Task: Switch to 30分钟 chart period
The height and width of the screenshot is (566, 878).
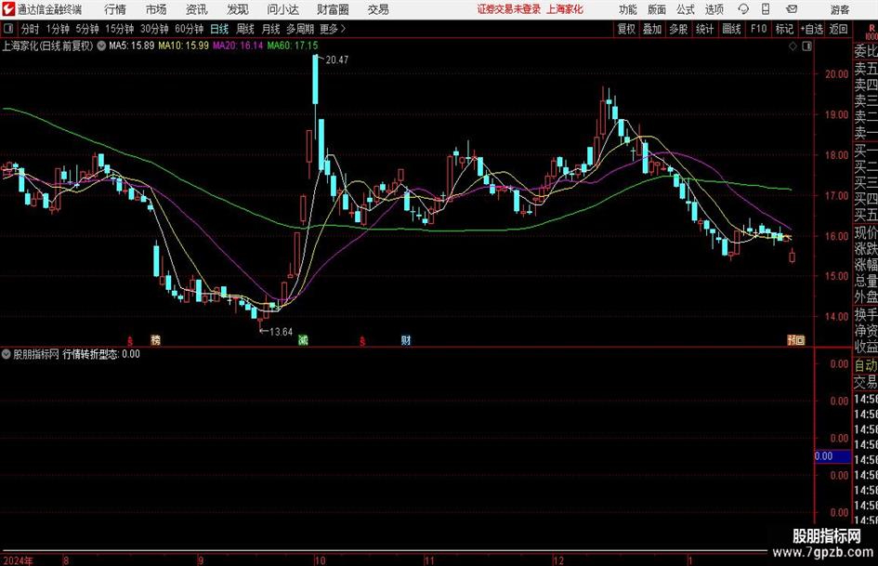Action: pyautogui.click(x=154, y=29)
